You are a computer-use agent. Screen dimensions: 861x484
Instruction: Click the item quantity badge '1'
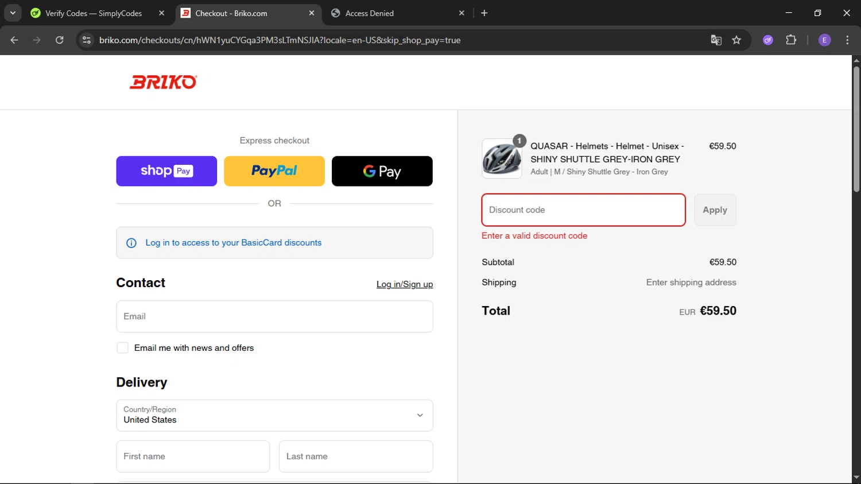pos(519,141)
